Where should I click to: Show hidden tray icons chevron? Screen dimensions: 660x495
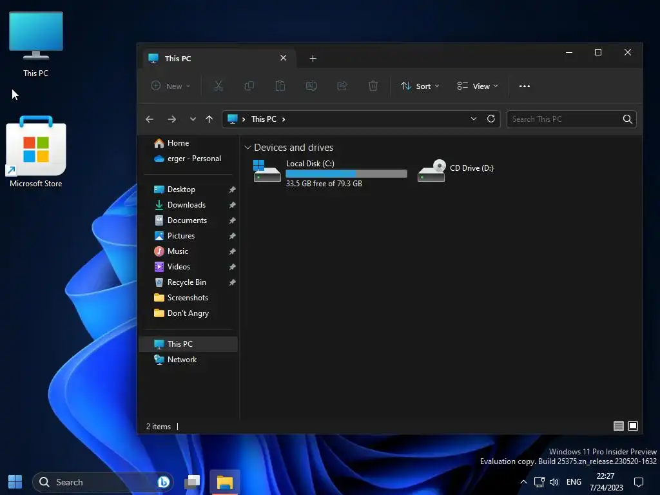point(523,482)
